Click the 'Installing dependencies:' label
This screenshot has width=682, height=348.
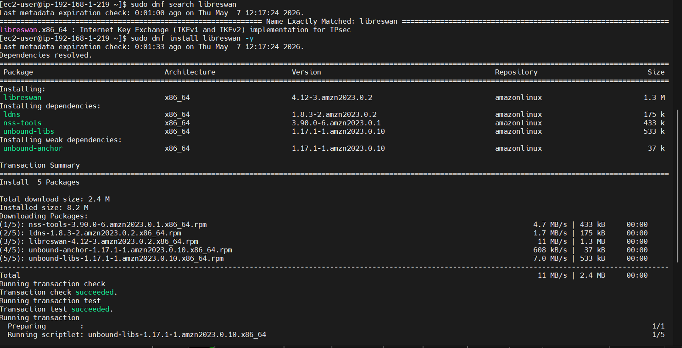[x=50, y=106]
